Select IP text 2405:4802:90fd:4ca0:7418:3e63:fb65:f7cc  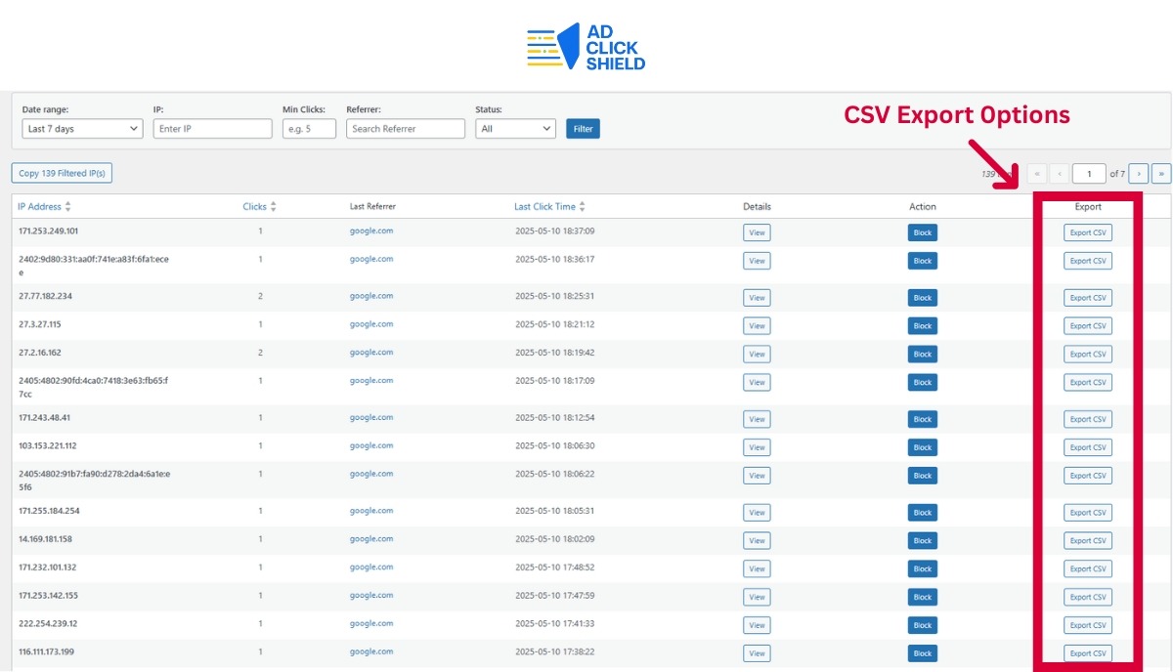coord(94,387)
